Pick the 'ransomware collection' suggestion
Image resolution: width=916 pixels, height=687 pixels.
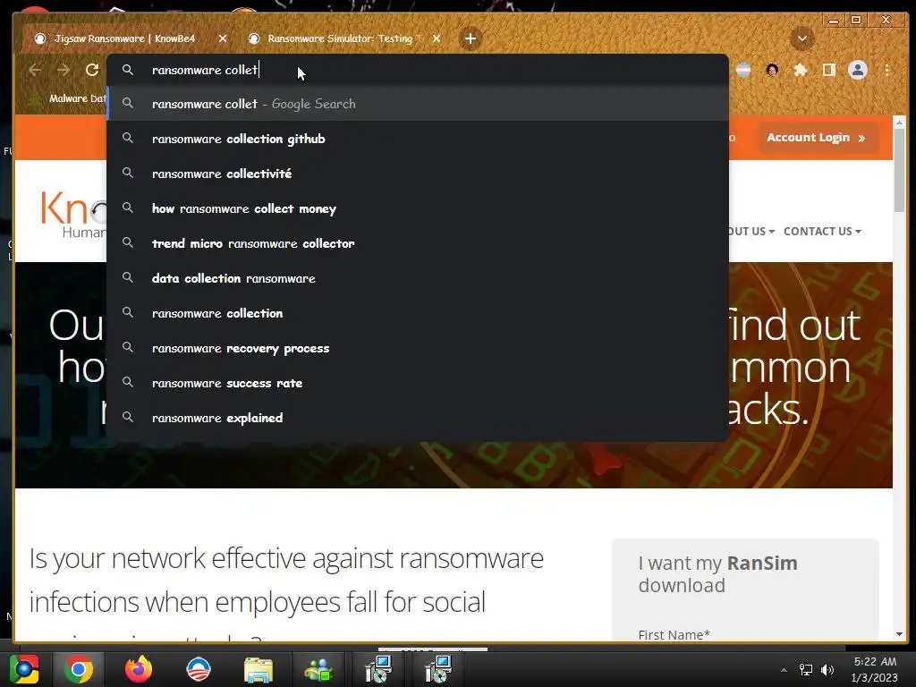pos(418,313)
